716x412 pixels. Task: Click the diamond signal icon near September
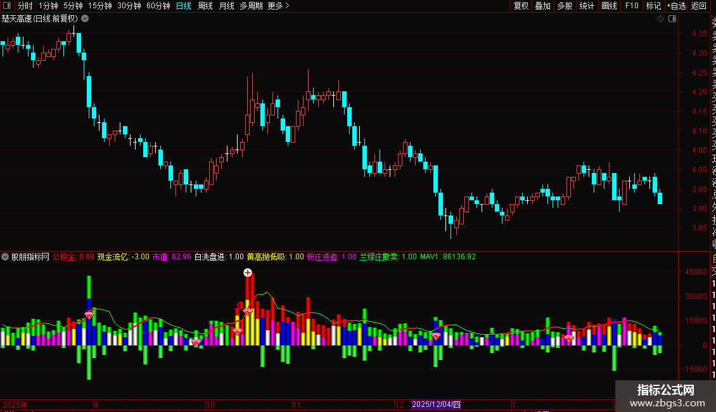coord(89,315)
